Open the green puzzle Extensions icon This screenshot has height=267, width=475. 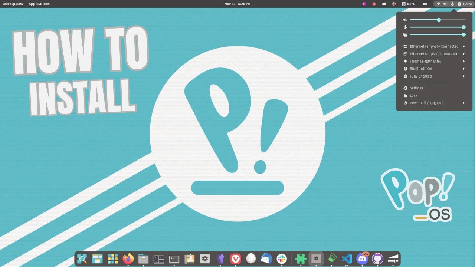301,258
